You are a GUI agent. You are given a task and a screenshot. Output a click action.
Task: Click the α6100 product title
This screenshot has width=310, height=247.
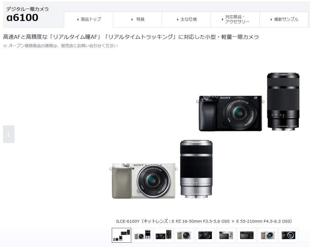(22, 17)
